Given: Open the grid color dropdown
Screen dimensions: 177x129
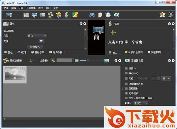Looking at the screenshot, I should [x=166, y=78].
